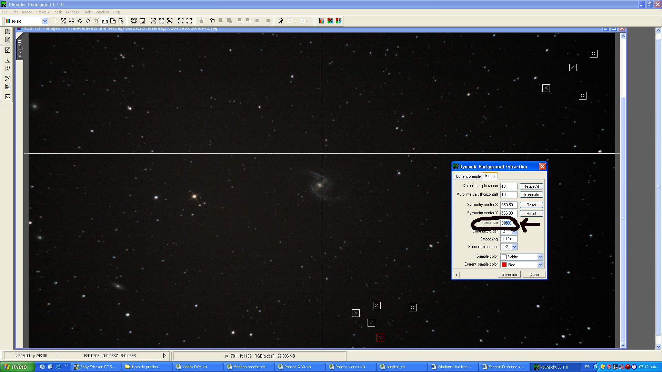
Task: Open the a+b pixel math tool
Action: pyautogui.click(x=8, y=97)
